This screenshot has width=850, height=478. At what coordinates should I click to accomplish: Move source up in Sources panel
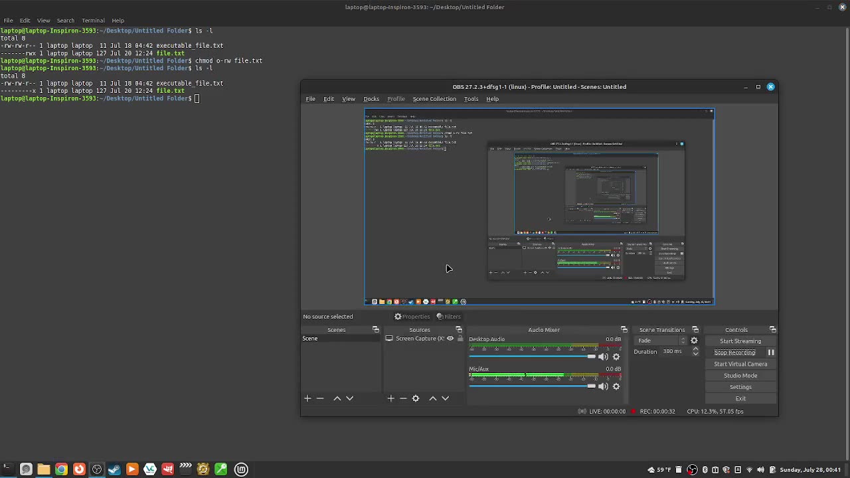point(433,398)
